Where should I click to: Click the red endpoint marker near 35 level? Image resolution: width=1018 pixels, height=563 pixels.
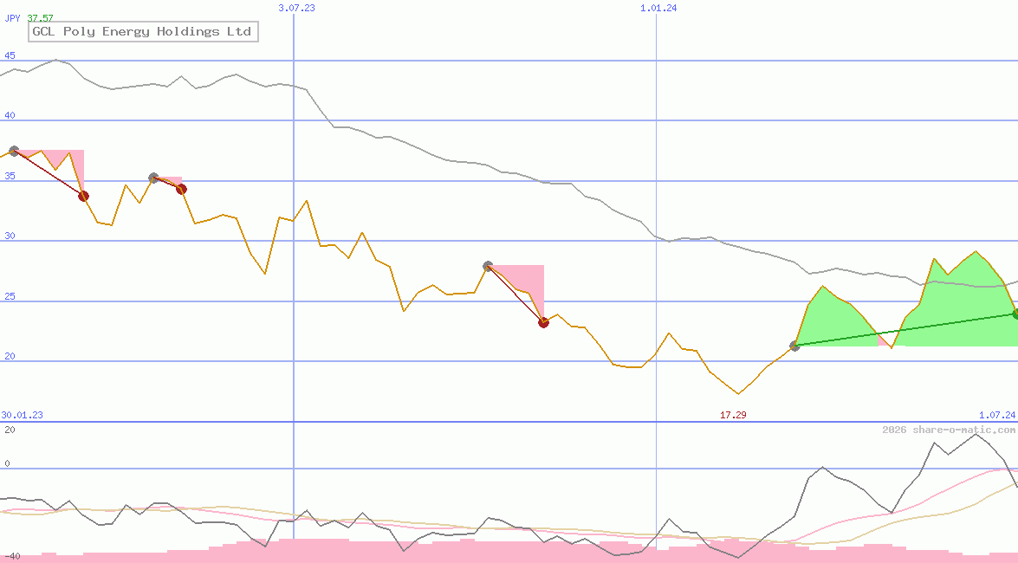[83, 196]
